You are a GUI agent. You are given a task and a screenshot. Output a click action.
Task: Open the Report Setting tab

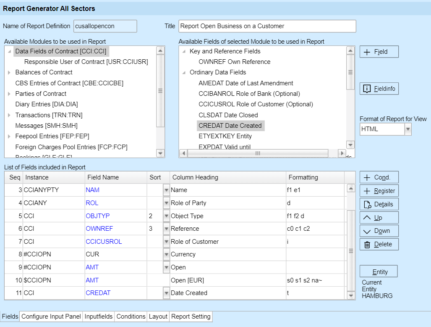[x=191, y=316]
